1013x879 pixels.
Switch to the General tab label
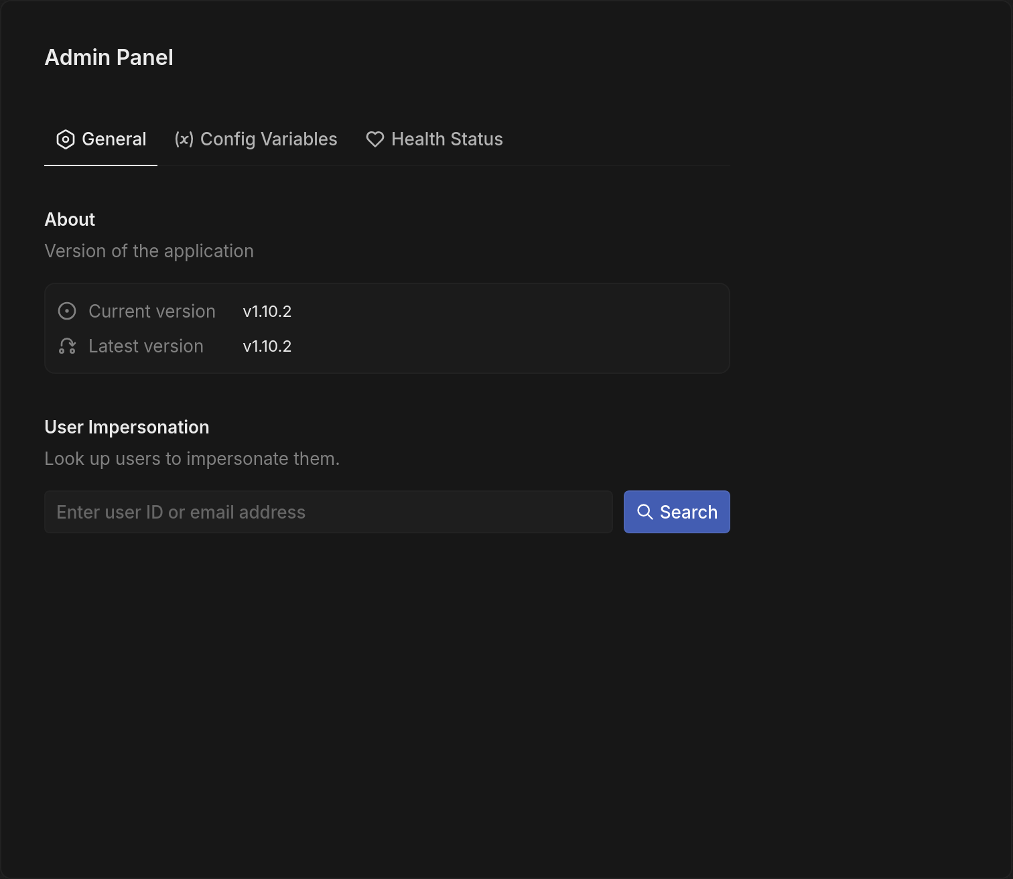(114, 139)
